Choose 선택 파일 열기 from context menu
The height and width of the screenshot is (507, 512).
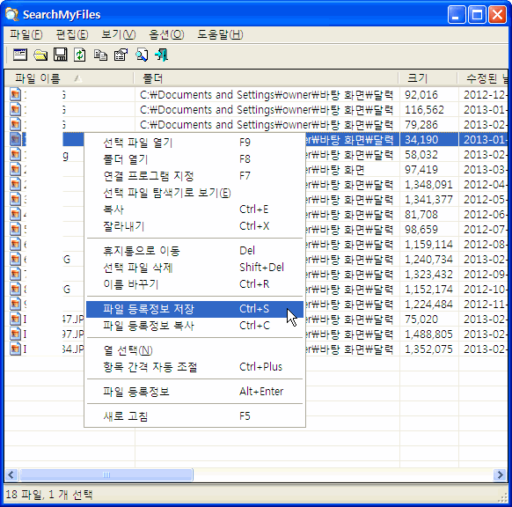195,143
